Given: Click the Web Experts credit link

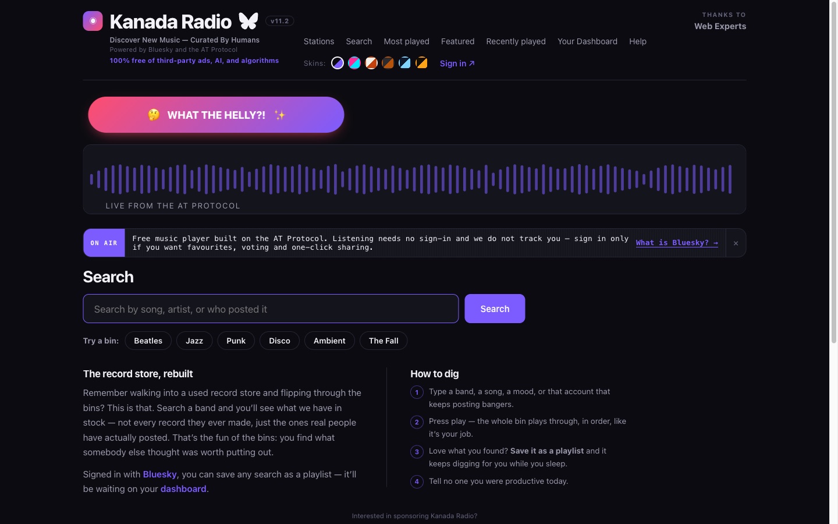Looking at the screenshot, I should 720,26.
